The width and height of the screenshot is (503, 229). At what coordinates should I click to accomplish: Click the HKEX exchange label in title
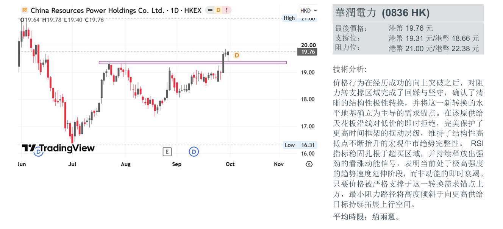pos(193,10)
